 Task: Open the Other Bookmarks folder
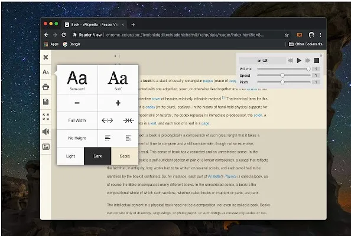[x=305, y=44]
